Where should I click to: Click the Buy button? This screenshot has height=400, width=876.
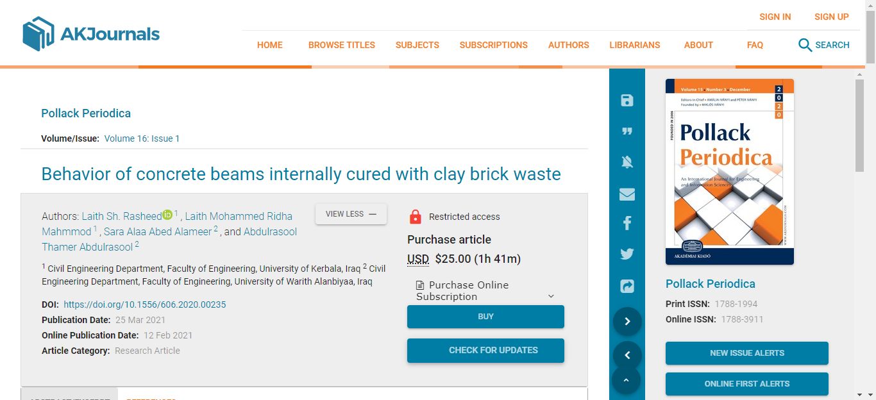click(485, 317)
